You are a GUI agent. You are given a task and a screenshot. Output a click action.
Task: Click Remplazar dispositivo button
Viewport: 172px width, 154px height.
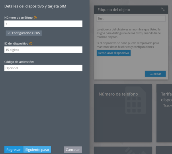114,53
